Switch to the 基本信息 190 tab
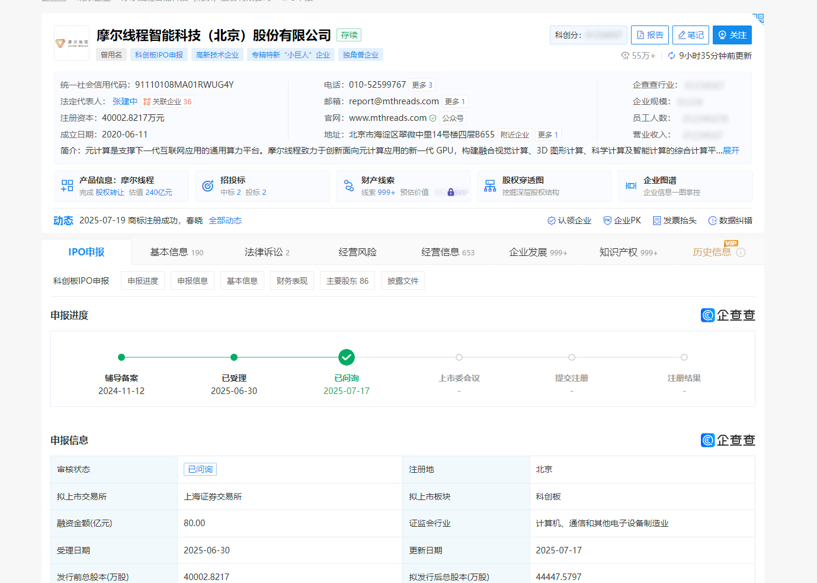 [177, 252]
